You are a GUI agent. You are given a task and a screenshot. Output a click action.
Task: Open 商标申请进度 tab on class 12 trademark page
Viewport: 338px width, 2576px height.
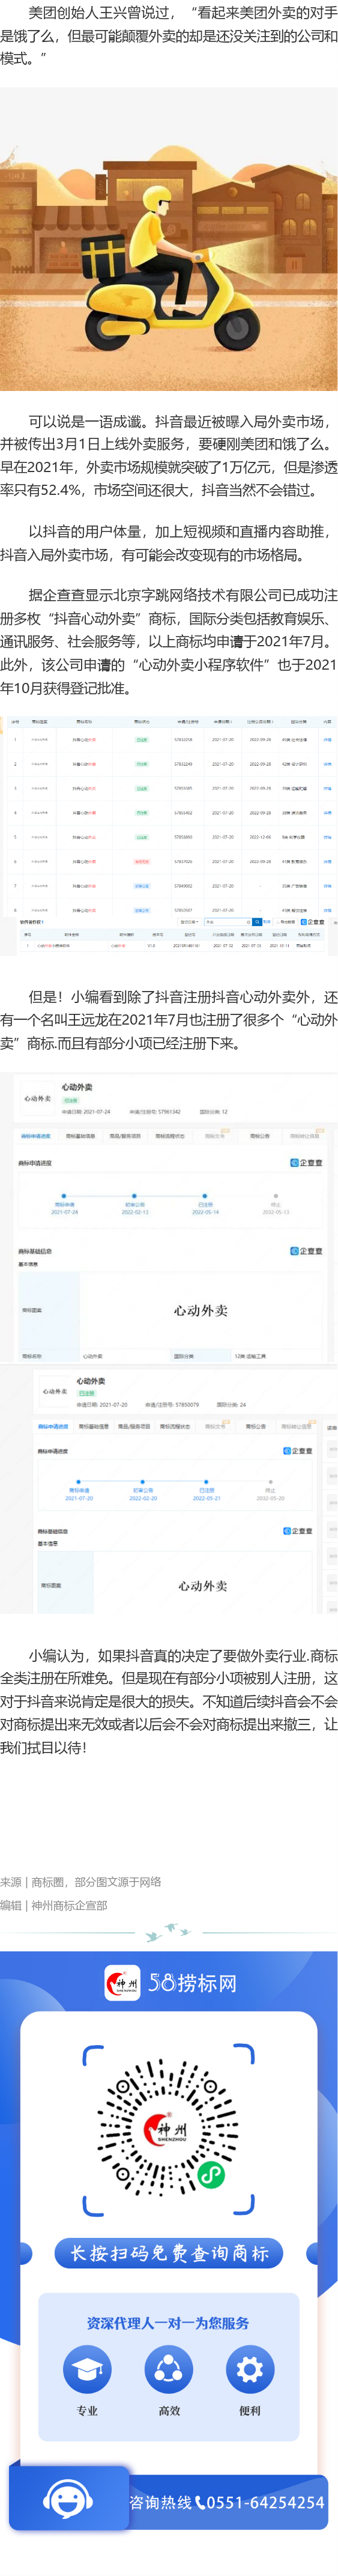pos(36,1136)
